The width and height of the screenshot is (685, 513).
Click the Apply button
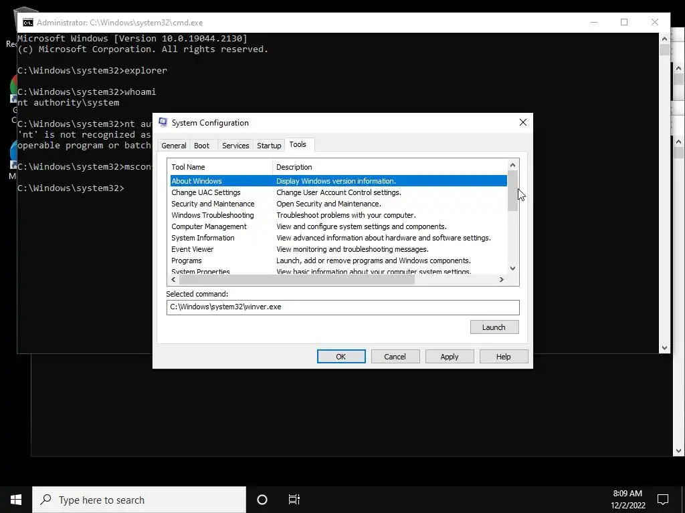pyautogui.click(x=450, y=357)
